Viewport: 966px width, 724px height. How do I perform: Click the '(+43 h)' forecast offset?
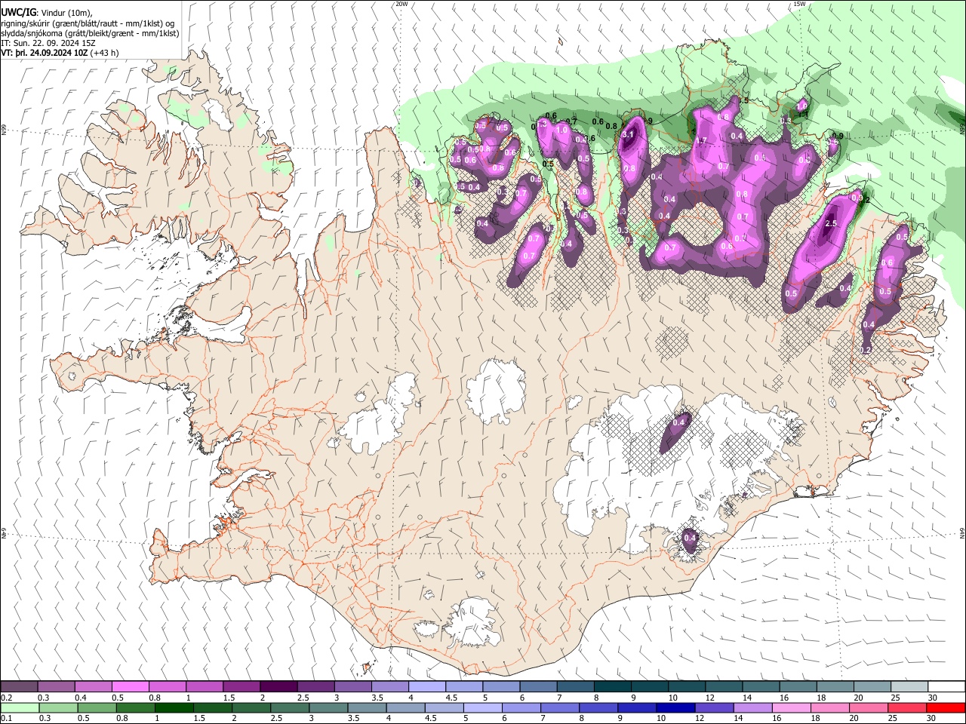(x=104, y=54)
